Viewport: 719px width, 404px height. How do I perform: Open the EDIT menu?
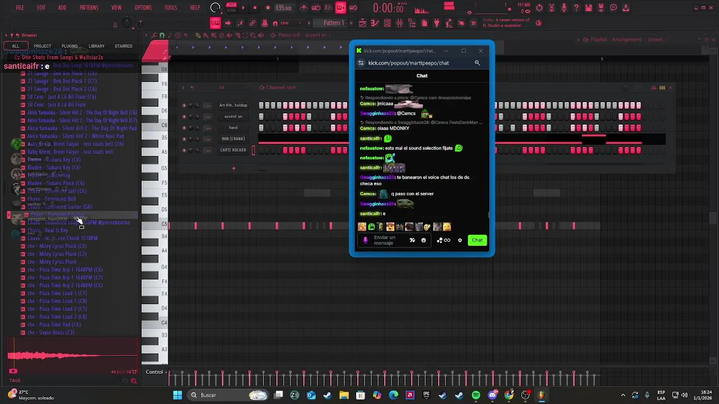[x=41, y=8]
